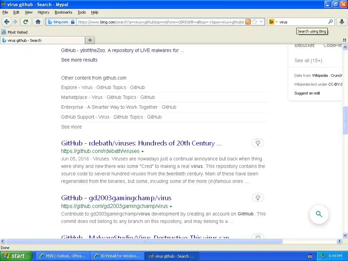Open the Help menu
348x261 pixels.
point(94,12)
